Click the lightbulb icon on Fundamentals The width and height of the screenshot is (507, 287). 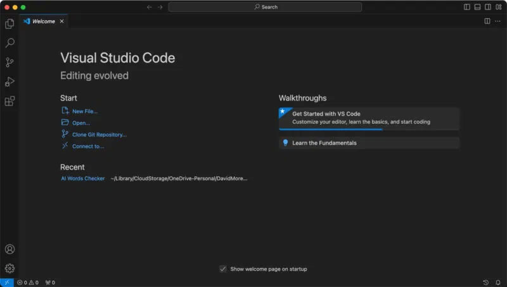[x=286, y=143]
